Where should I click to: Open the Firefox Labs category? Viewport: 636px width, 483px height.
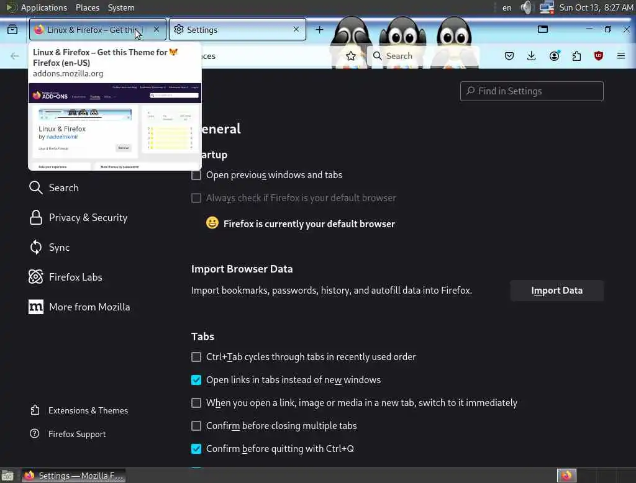[66, 278]
